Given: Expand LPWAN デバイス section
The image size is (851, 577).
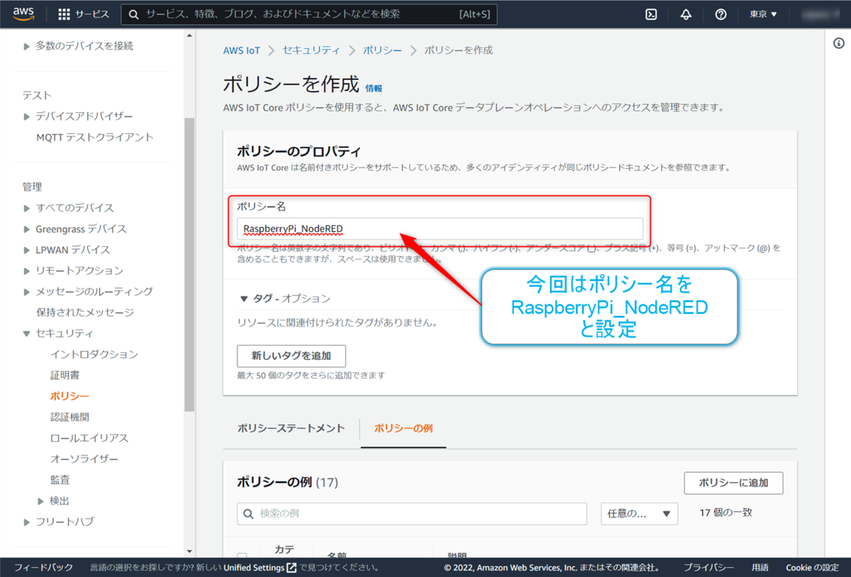Looking at the screenshot, I should coord(67,250).
